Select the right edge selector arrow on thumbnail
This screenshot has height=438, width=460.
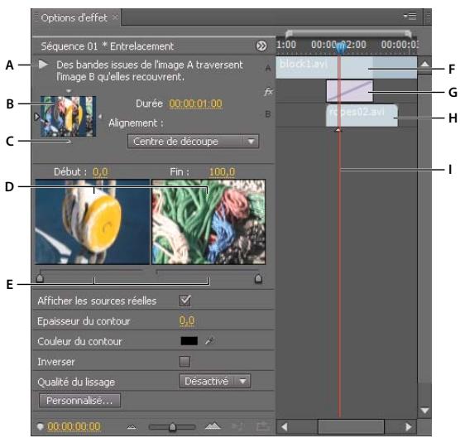(100, 117)
